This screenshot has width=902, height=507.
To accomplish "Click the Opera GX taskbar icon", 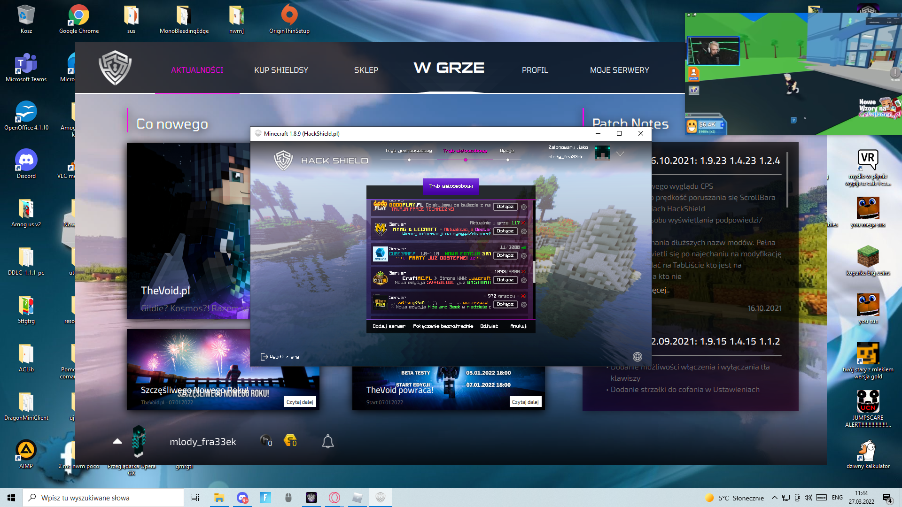I will (x=334, y=498).
